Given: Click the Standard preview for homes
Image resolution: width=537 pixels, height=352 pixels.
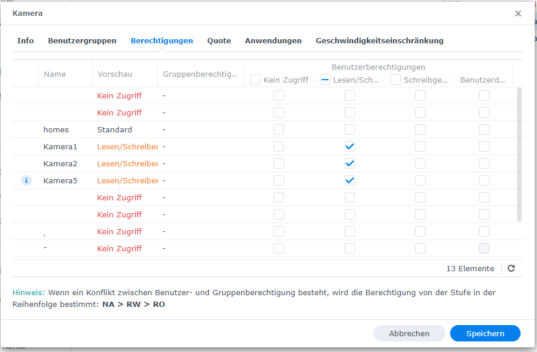Looking at the screenshot, I should click(x=114, y=130).
